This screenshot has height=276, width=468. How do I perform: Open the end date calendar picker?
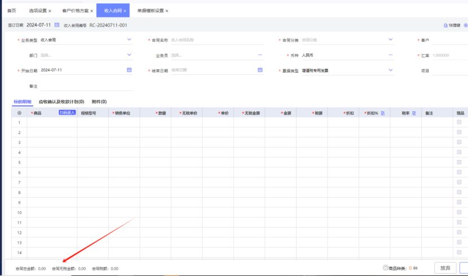pos(260,70)
